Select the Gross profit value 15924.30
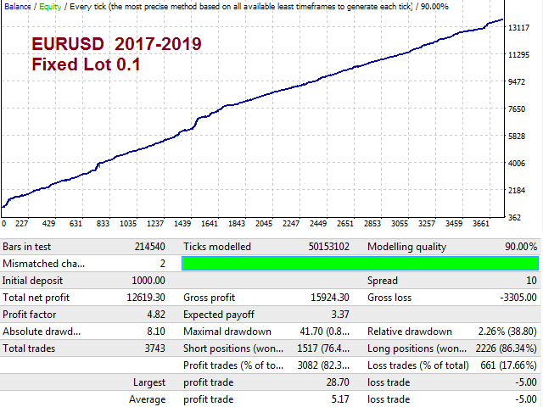Screen dimensions: 543x407 [x=330, y=298]
